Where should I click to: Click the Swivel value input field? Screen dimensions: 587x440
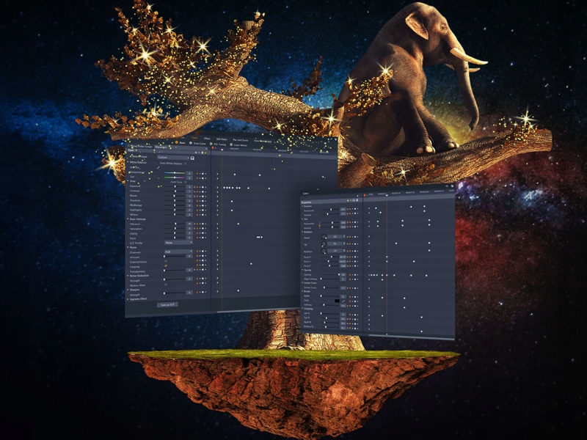pos(335,237)
